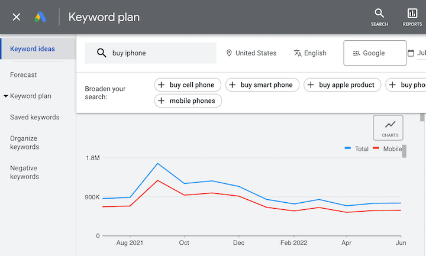Click the magnifier icon in keyword box

(x=101, y=53)
